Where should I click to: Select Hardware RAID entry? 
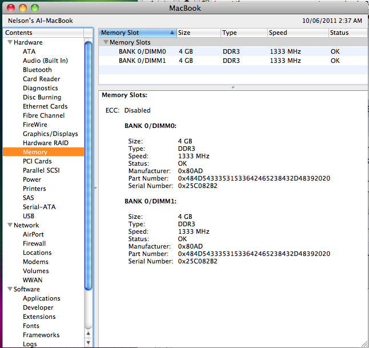[46, 143]
